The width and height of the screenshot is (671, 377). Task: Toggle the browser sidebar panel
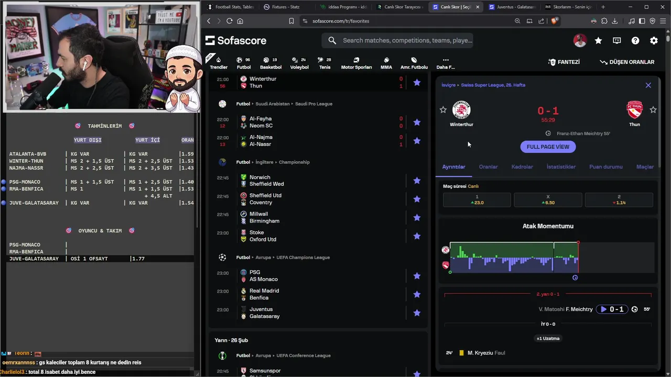(x=642, y=21)
